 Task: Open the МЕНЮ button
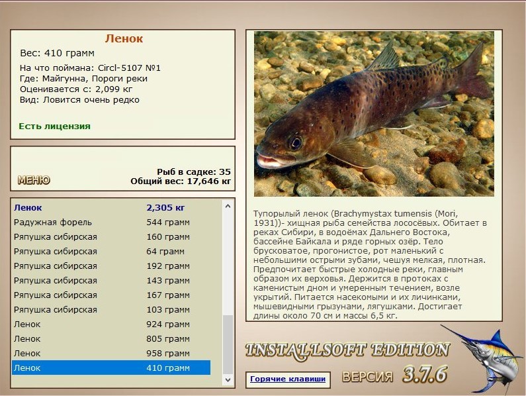pyautogui.click(x=34, y=180)
